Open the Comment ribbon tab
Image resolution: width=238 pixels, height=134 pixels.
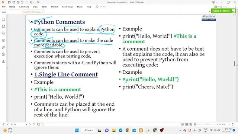pyautogui.click(x=24, y=7)
